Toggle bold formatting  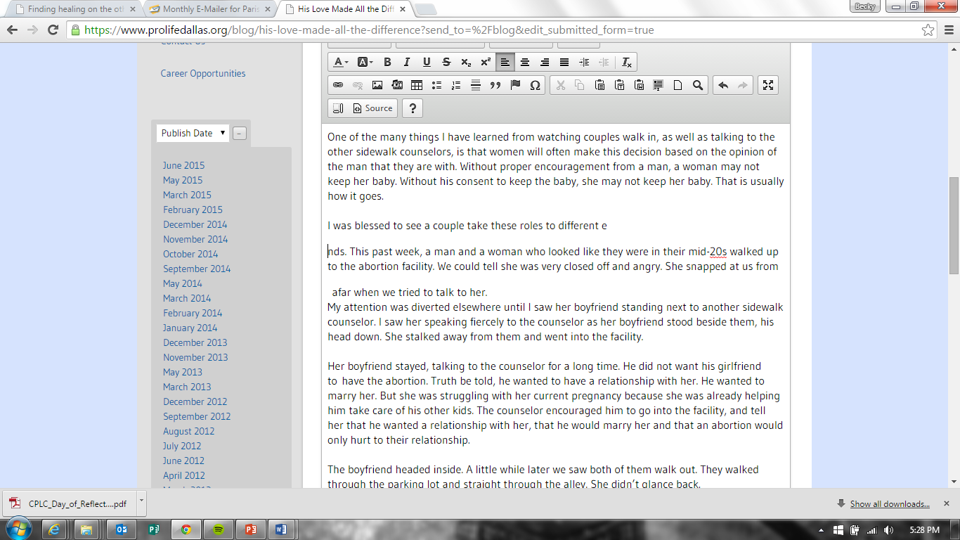(x=387, y=62)
